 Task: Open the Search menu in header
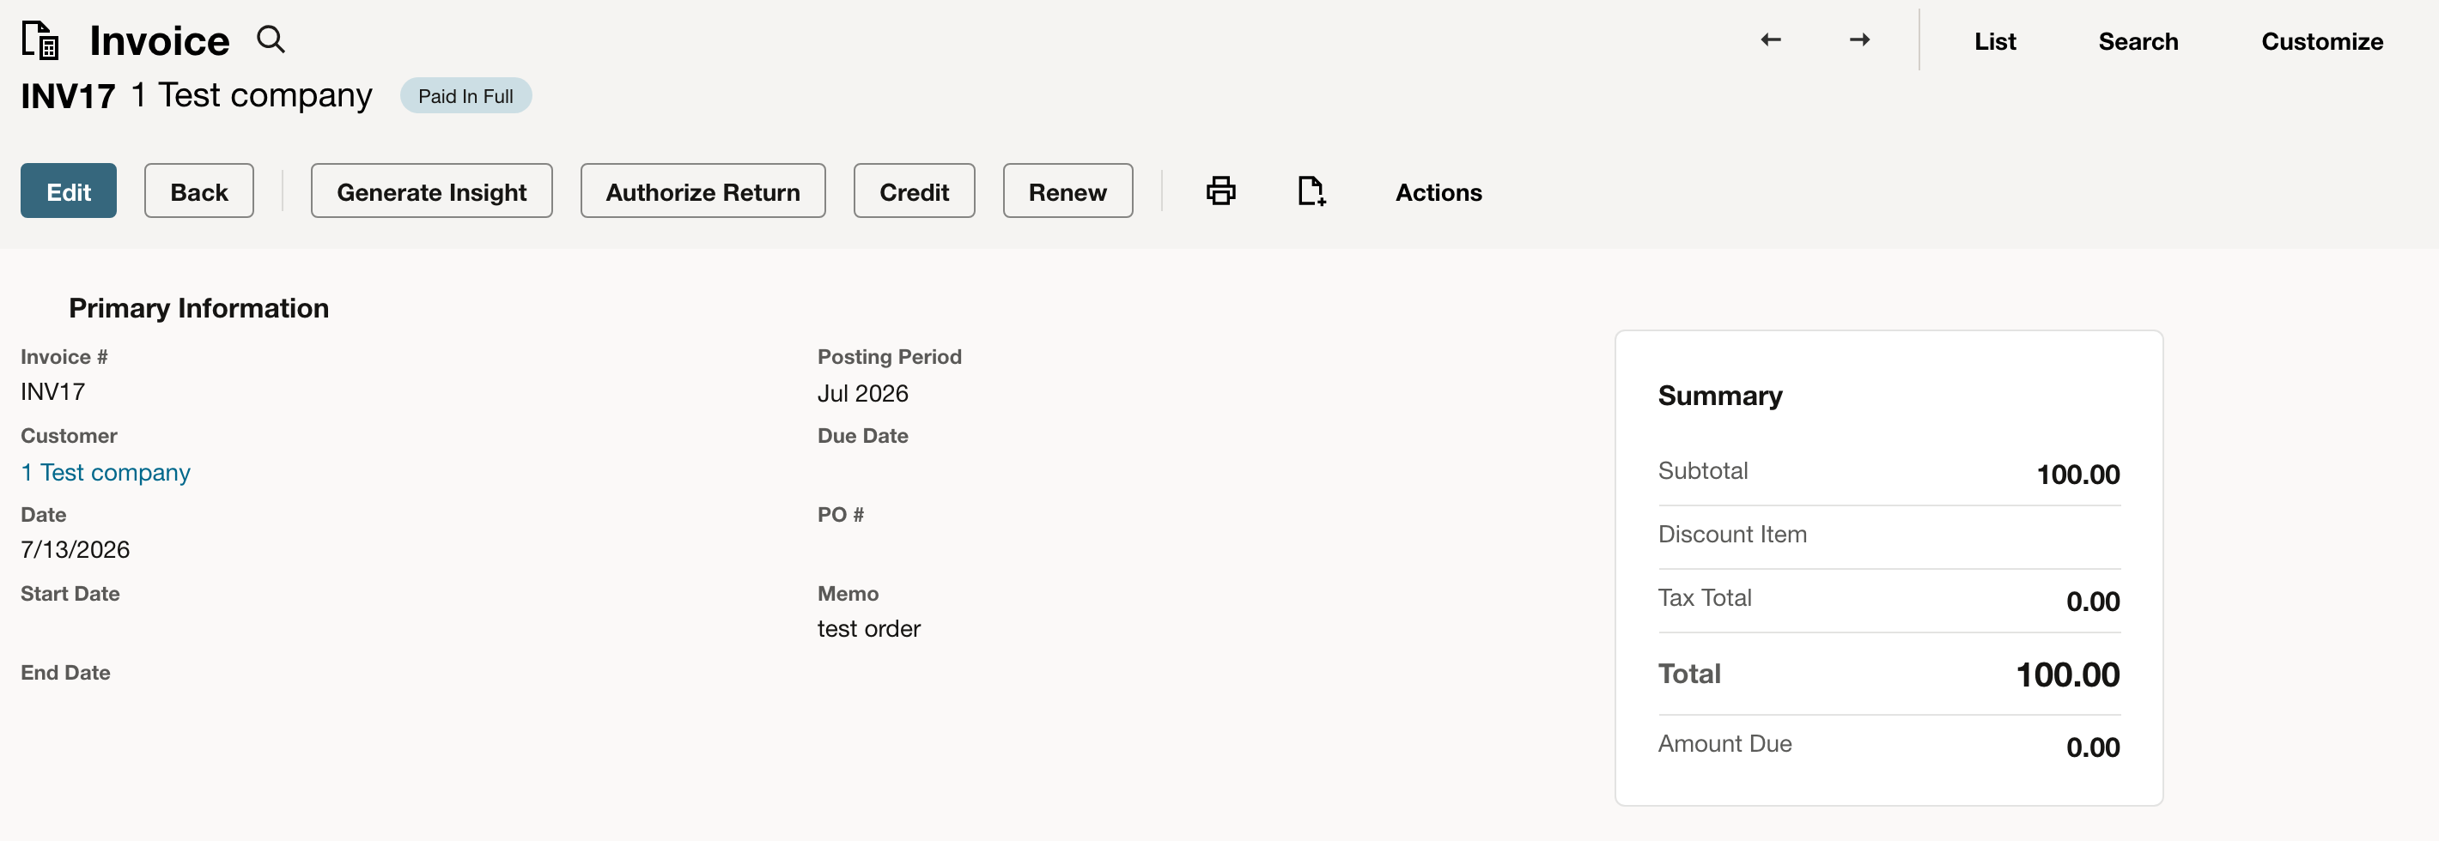coord(2138,42)
